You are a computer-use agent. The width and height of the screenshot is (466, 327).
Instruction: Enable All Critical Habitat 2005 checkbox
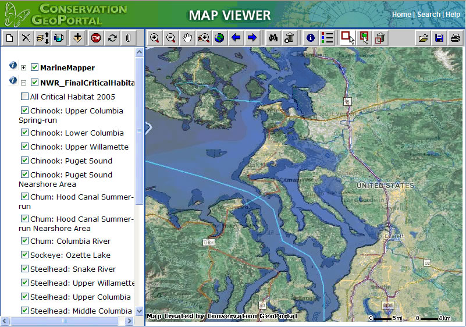click(x=24, y=97)
